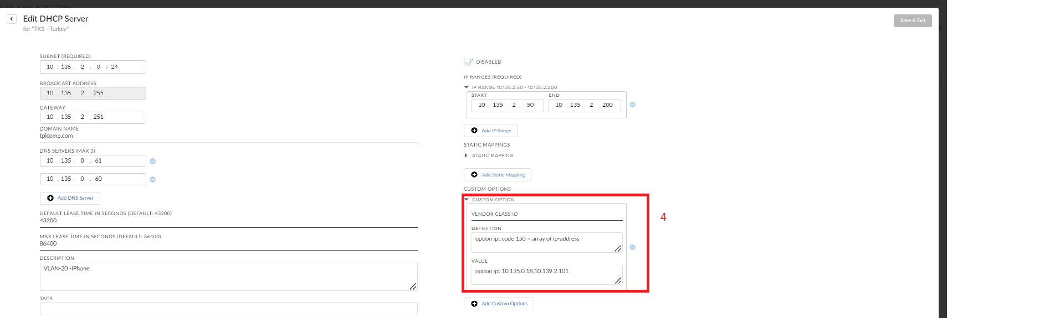Add a new DNS server
1060x318 pixels.
tap(70, 198)
